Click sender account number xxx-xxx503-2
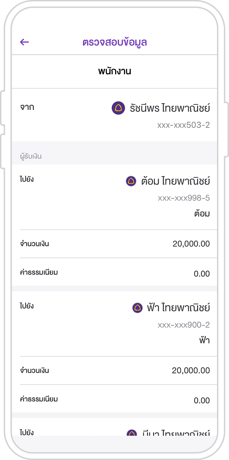The height and width of the screenshot is (460, 229). (183, 125)
